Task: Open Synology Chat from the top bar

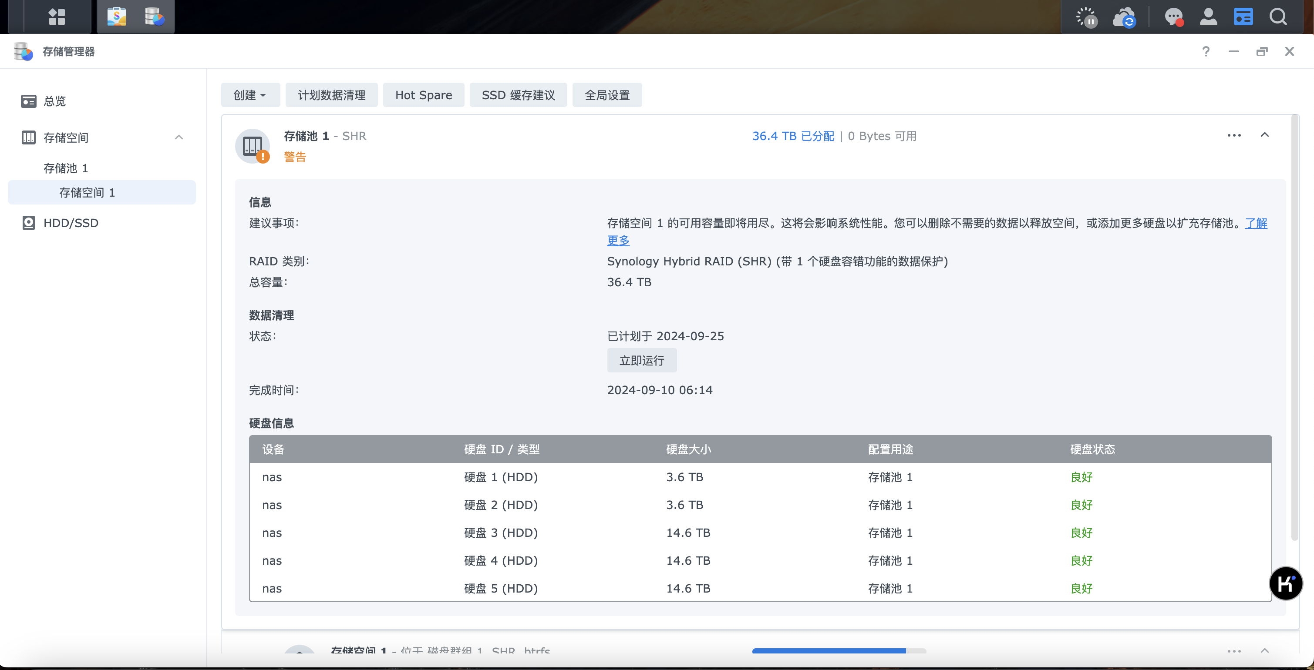Action: (x=1174, y=17)
